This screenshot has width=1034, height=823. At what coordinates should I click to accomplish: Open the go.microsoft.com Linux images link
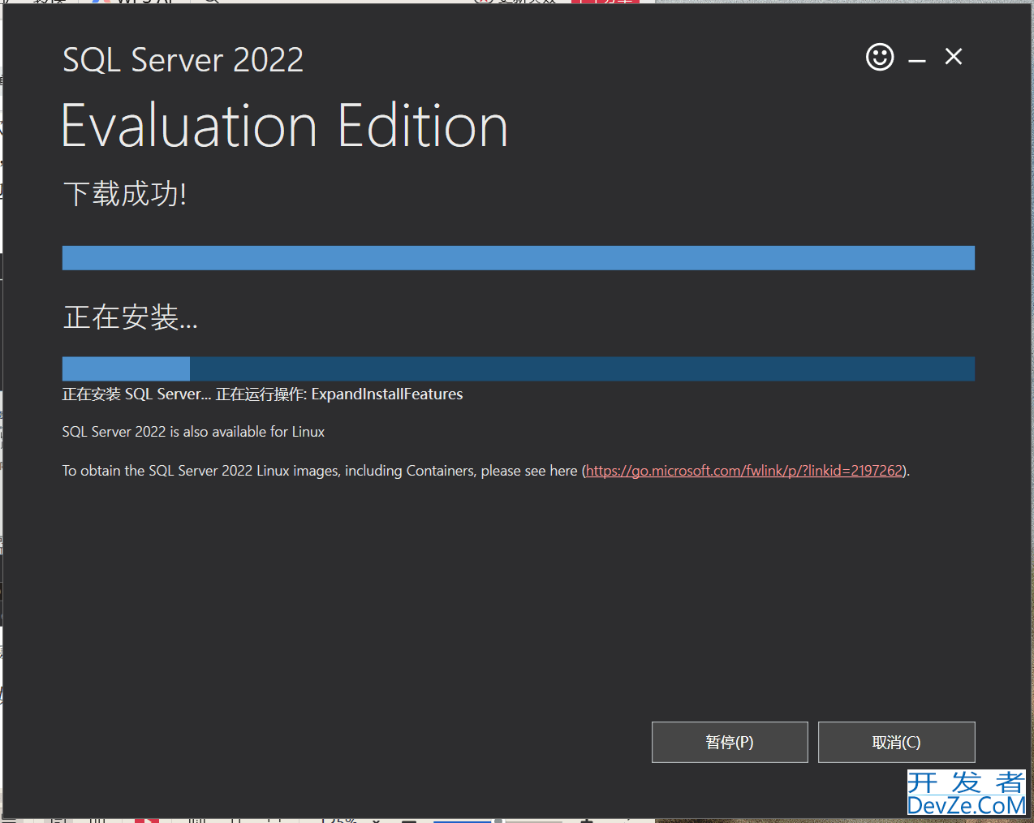744,471
